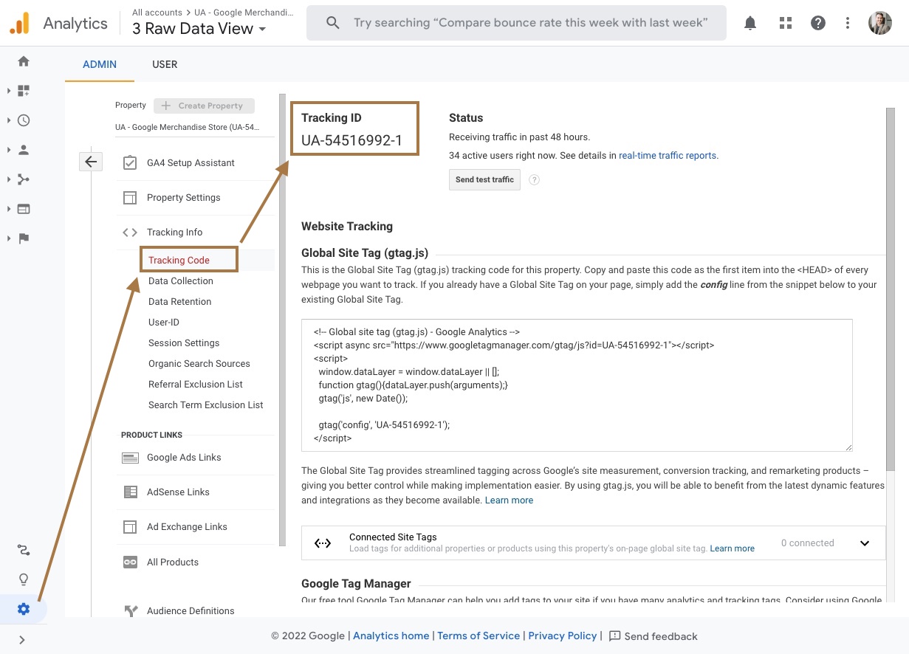
Task: Expand the Acquisition reports section
Action: click(23, 179)
